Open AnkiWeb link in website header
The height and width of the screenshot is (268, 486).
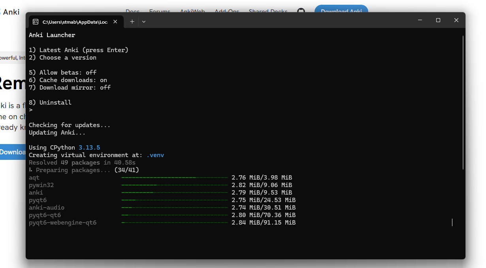coord(192,12)
